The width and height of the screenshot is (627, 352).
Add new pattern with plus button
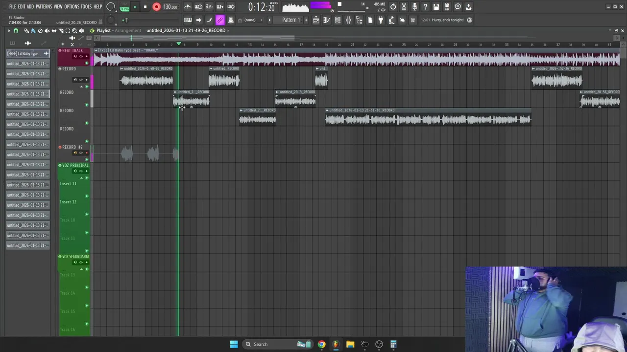coord(306,20)
